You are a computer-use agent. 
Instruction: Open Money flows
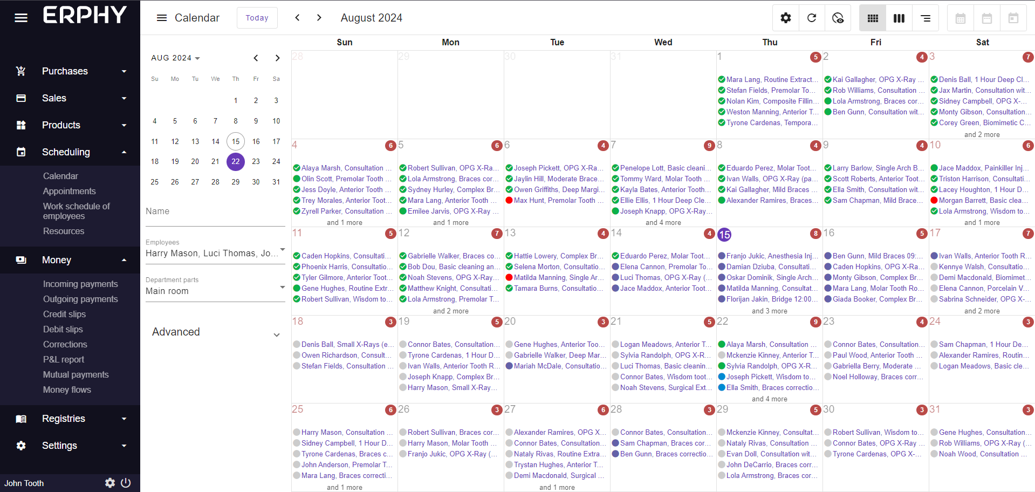click(x=67, y=389)
